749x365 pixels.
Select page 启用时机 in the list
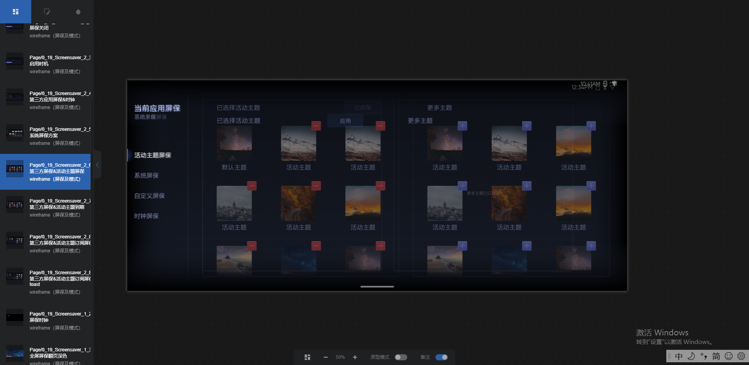tap(45, 64)
